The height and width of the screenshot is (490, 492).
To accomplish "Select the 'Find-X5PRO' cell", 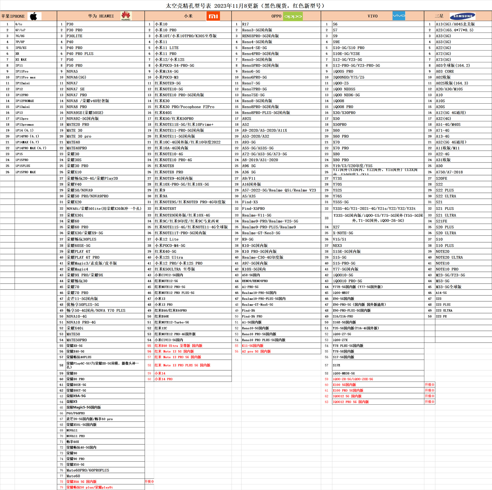I will click(281, 208).
